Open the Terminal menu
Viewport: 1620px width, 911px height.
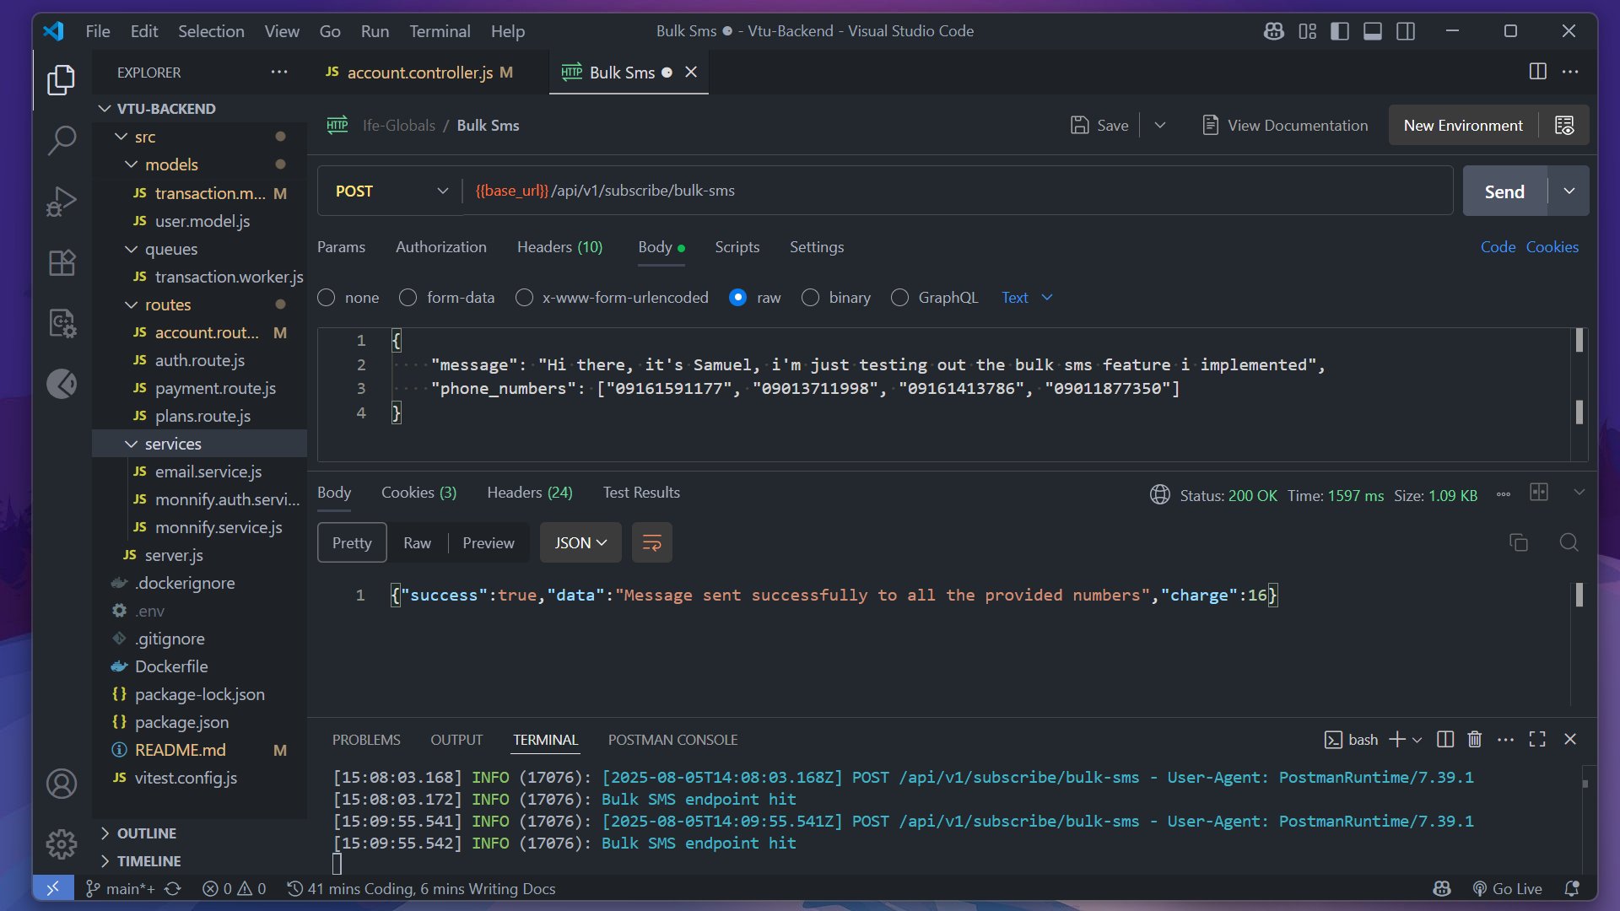pyautogui.click(x=440, y=31)
